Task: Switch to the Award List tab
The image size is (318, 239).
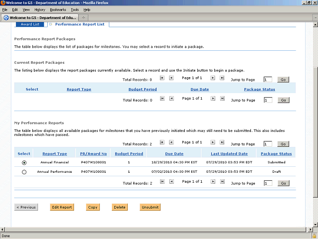Action: tap(30, 24)
